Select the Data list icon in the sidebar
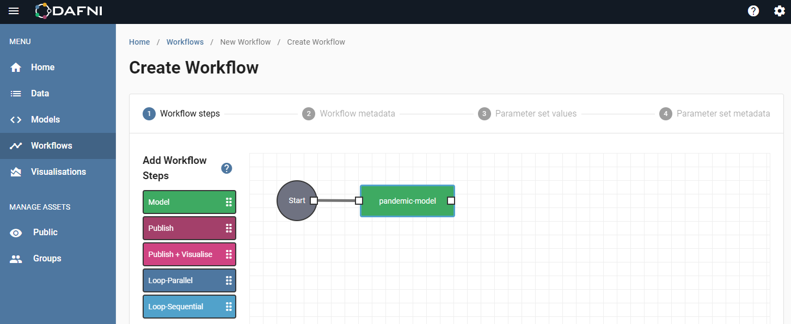Viewport: 791px width, 324px height. coord(16,93)
